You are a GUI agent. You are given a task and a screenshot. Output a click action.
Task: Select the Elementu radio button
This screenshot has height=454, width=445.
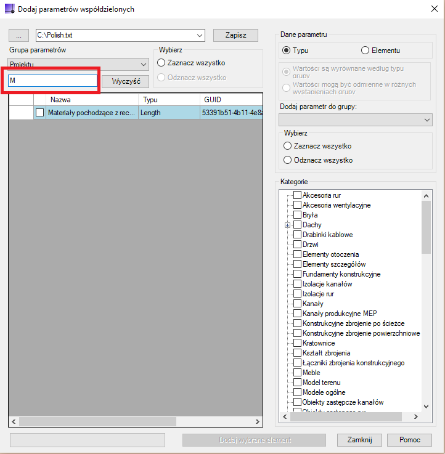(x=365, y=51)
